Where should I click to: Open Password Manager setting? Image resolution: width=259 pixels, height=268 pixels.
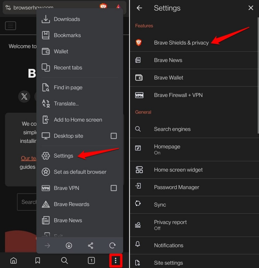tap(194, 187)
